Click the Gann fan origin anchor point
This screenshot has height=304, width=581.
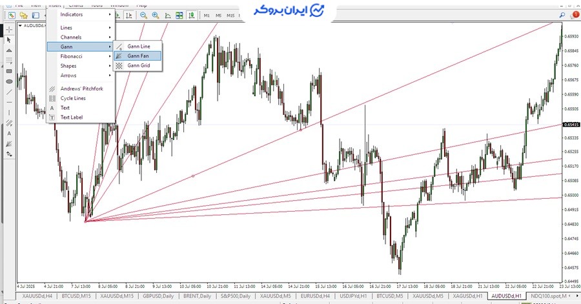tap(85, 222)
